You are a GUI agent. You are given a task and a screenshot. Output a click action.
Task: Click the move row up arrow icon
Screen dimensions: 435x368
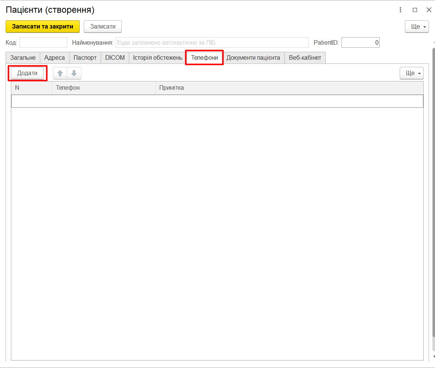[60, 73]
